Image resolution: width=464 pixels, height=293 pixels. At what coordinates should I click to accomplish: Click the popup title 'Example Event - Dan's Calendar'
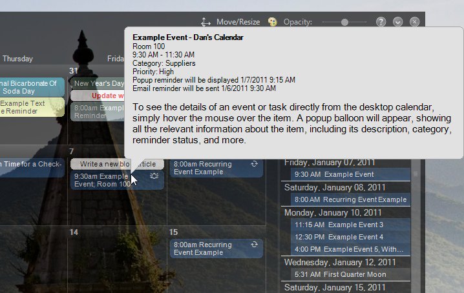188,37
